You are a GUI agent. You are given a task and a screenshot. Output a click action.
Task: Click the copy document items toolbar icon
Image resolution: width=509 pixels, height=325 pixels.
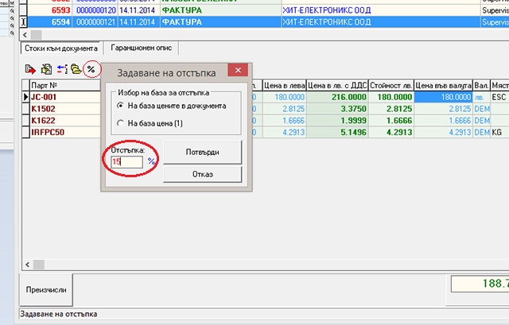[x=46, y=69]
